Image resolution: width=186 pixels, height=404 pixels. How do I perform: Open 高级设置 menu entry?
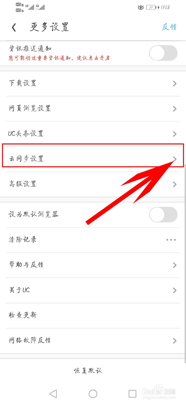[93, 184]
